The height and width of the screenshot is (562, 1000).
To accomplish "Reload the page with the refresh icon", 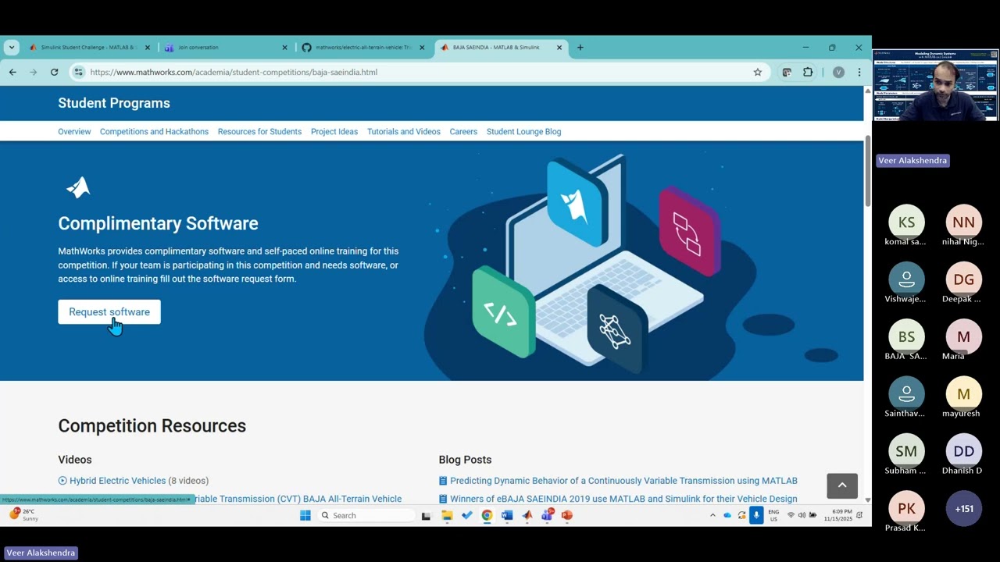I will tap(54, 72).
